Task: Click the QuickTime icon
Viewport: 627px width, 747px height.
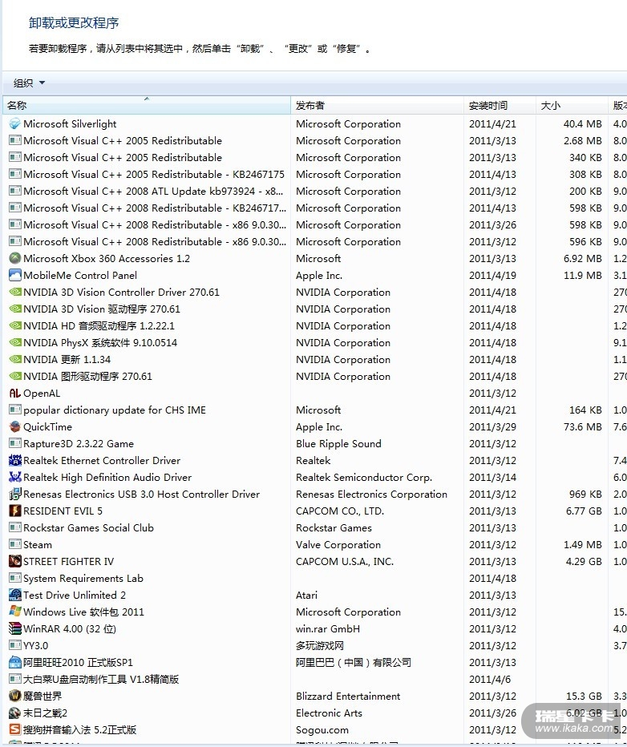Action: pos(15,427)
